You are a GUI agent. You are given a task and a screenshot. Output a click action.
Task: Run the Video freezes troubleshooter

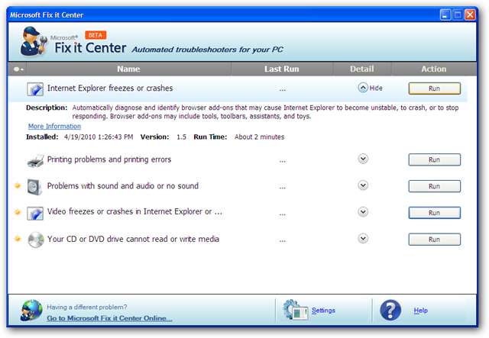434,213
